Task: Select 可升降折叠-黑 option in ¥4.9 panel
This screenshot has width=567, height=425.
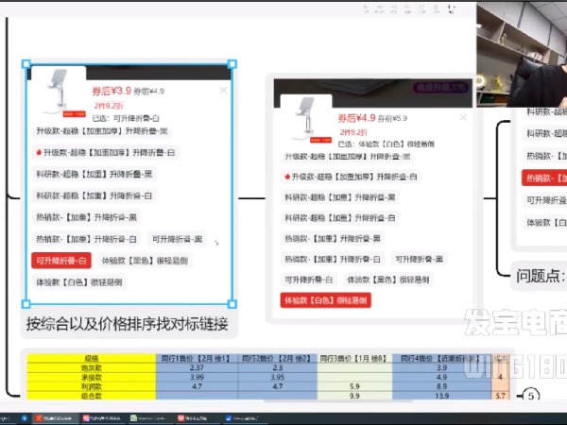Action: click(419, 259)
